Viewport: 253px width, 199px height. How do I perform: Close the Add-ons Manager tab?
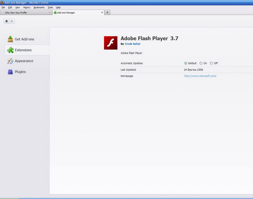(102, 12)
